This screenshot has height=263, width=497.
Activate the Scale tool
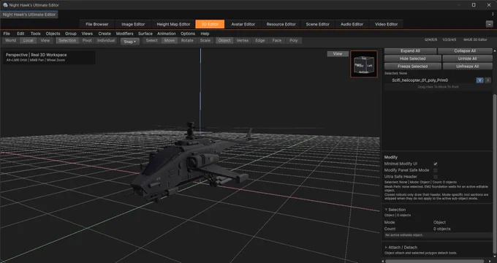205,41
